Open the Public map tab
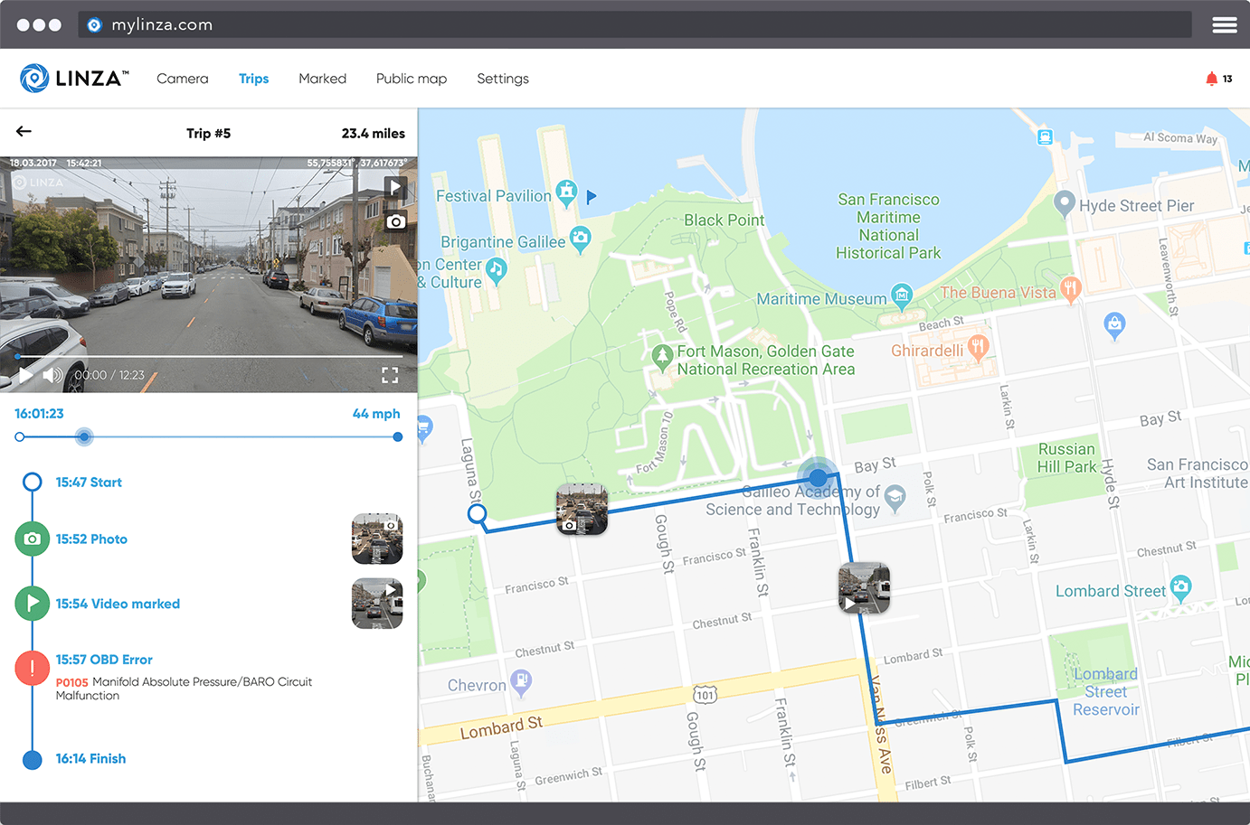Screen dimensions: 1250x825 coord(411,79)
